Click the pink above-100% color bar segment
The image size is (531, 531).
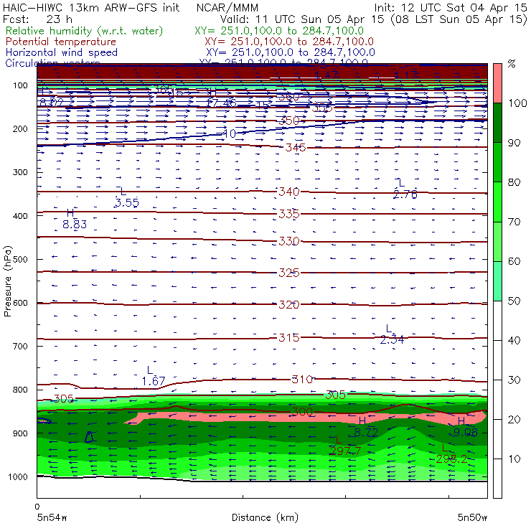497,83
